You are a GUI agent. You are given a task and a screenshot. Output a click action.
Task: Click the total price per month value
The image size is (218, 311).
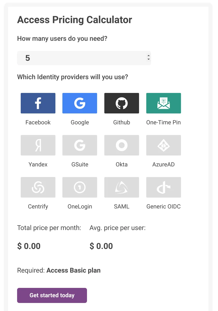29,246
